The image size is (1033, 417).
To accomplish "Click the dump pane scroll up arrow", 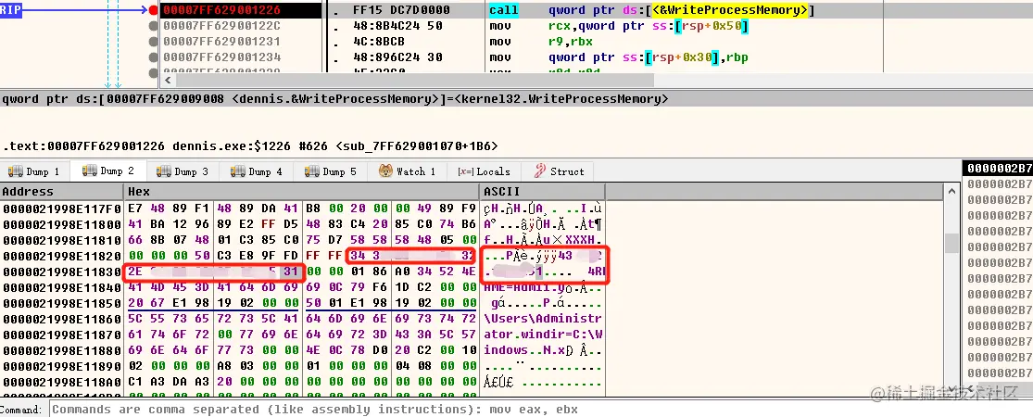I will [x=952, y=192].
